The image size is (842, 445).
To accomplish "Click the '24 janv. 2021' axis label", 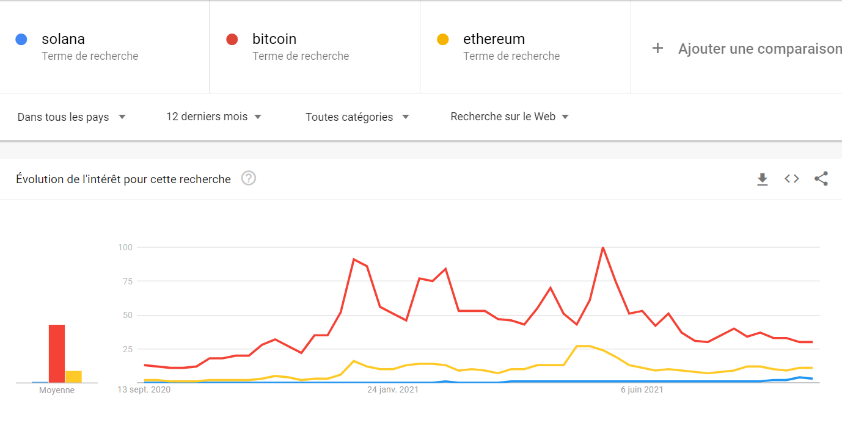I will coord(393,389).
